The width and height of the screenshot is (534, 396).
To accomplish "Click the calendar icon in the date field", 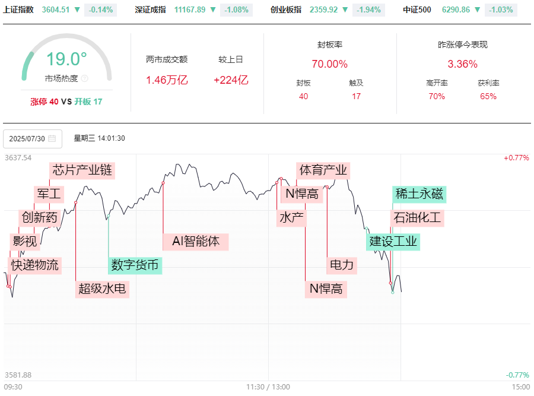I will pos(52,139).
